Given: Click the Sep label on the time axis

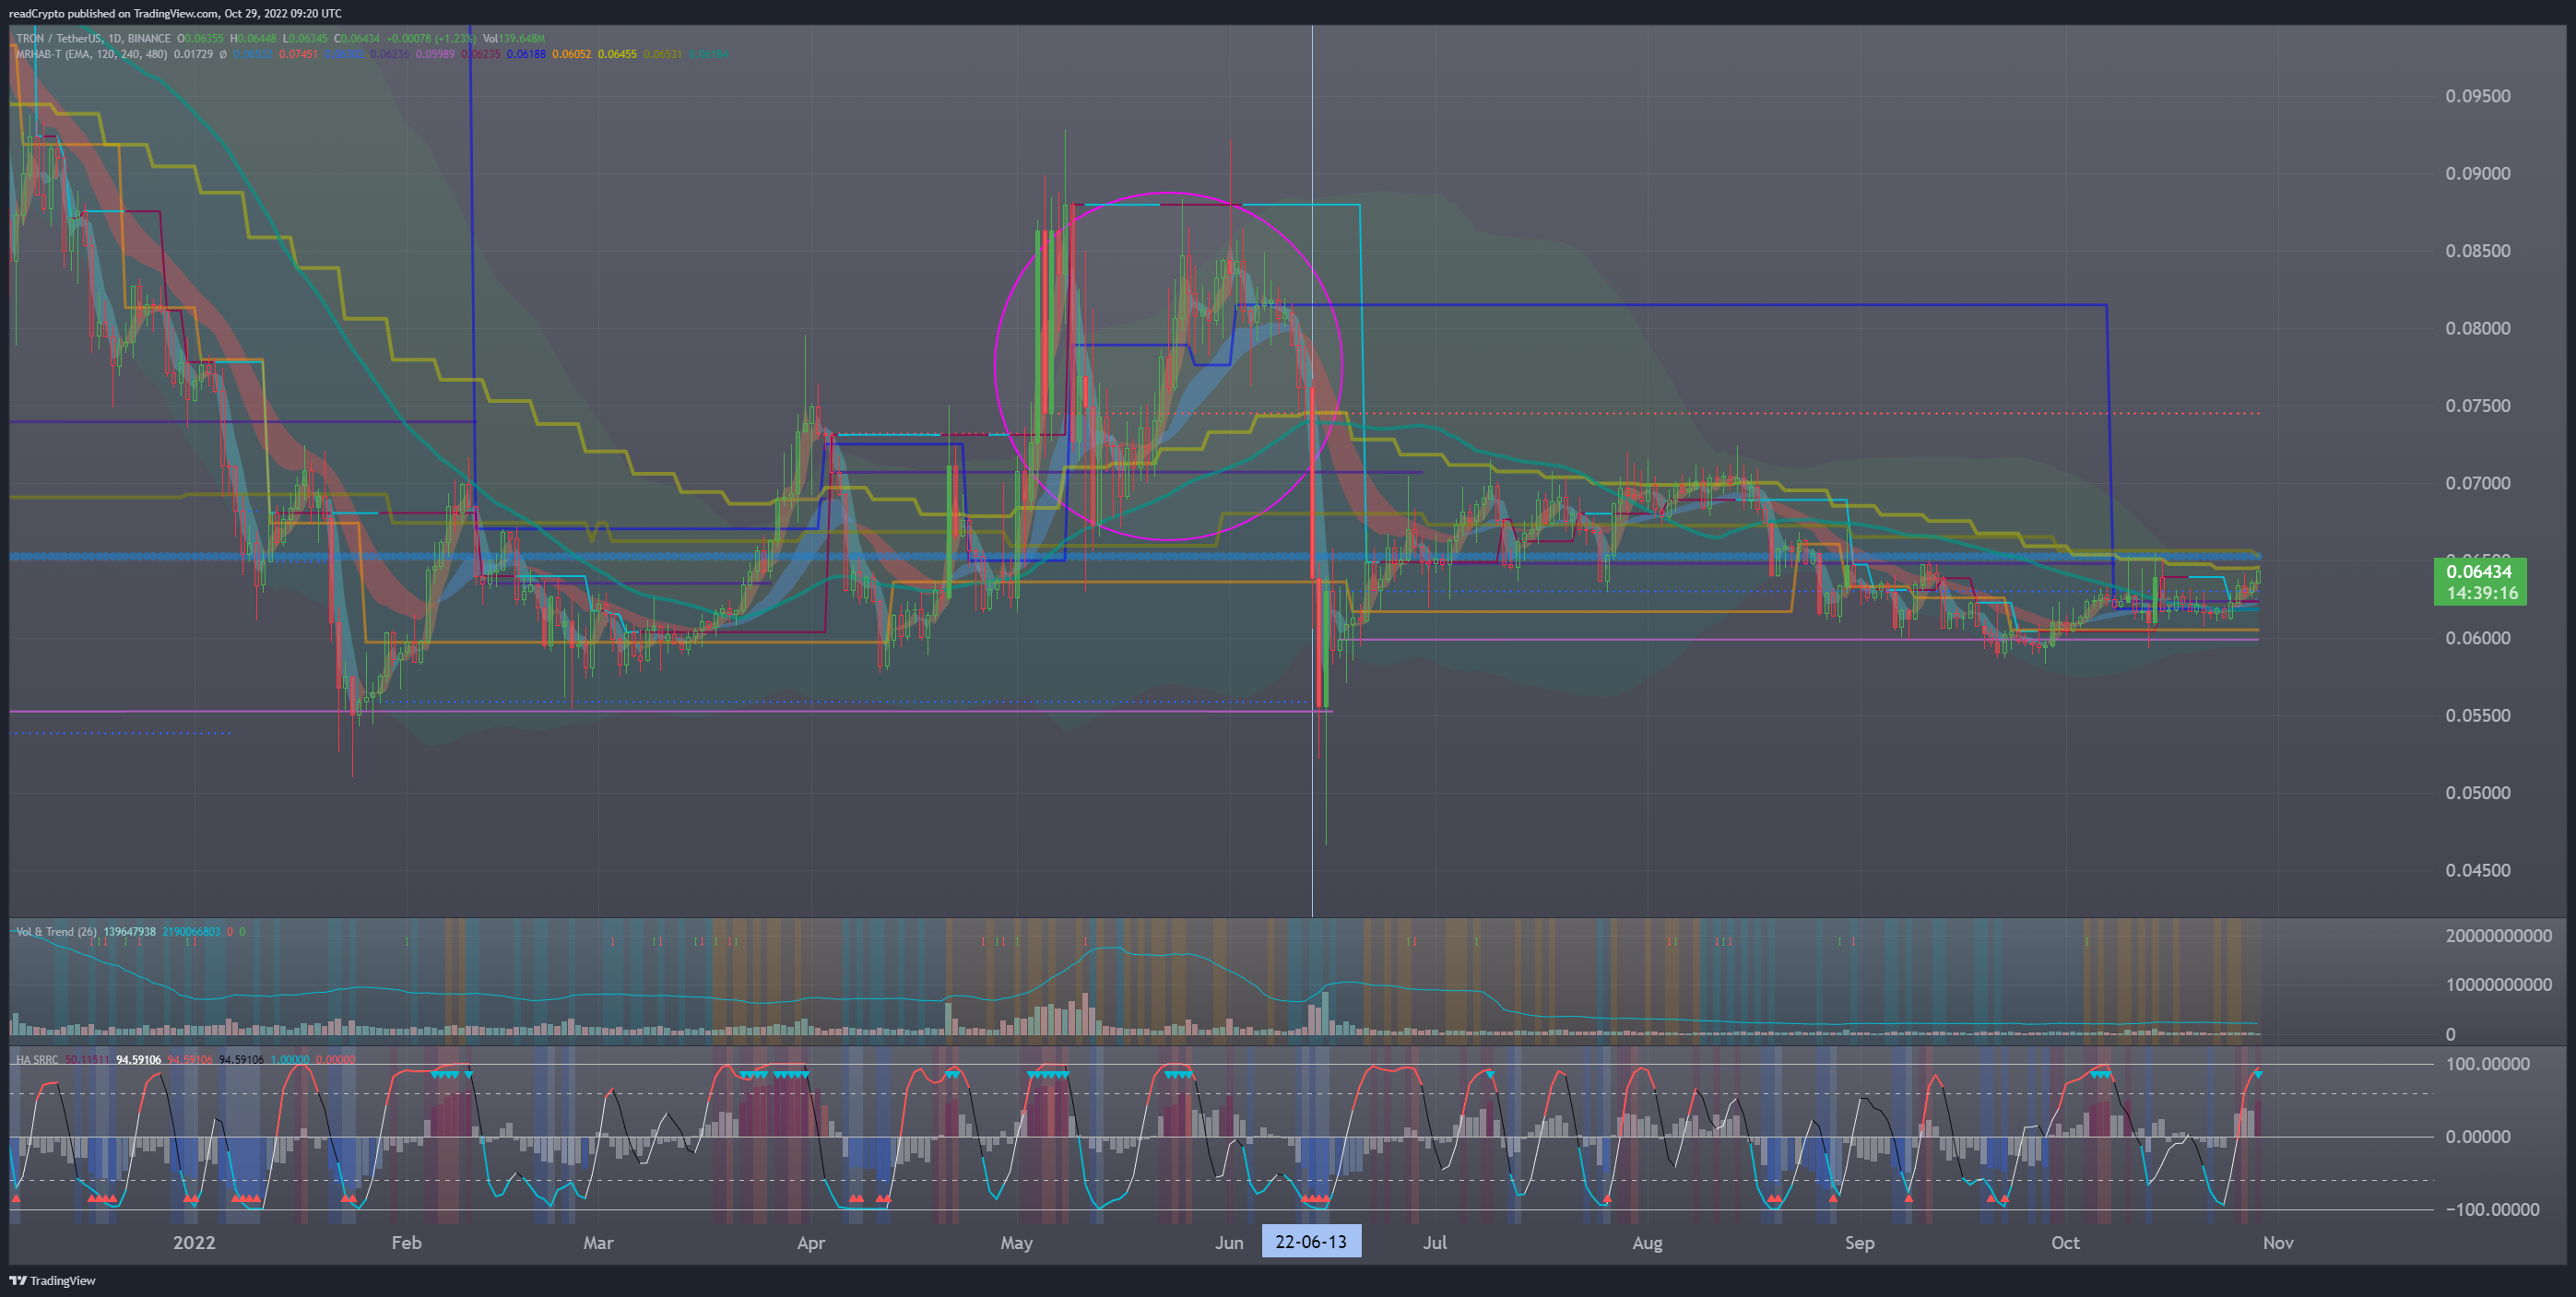Looking at the screenshot, I should [x=1860, y=1243].
